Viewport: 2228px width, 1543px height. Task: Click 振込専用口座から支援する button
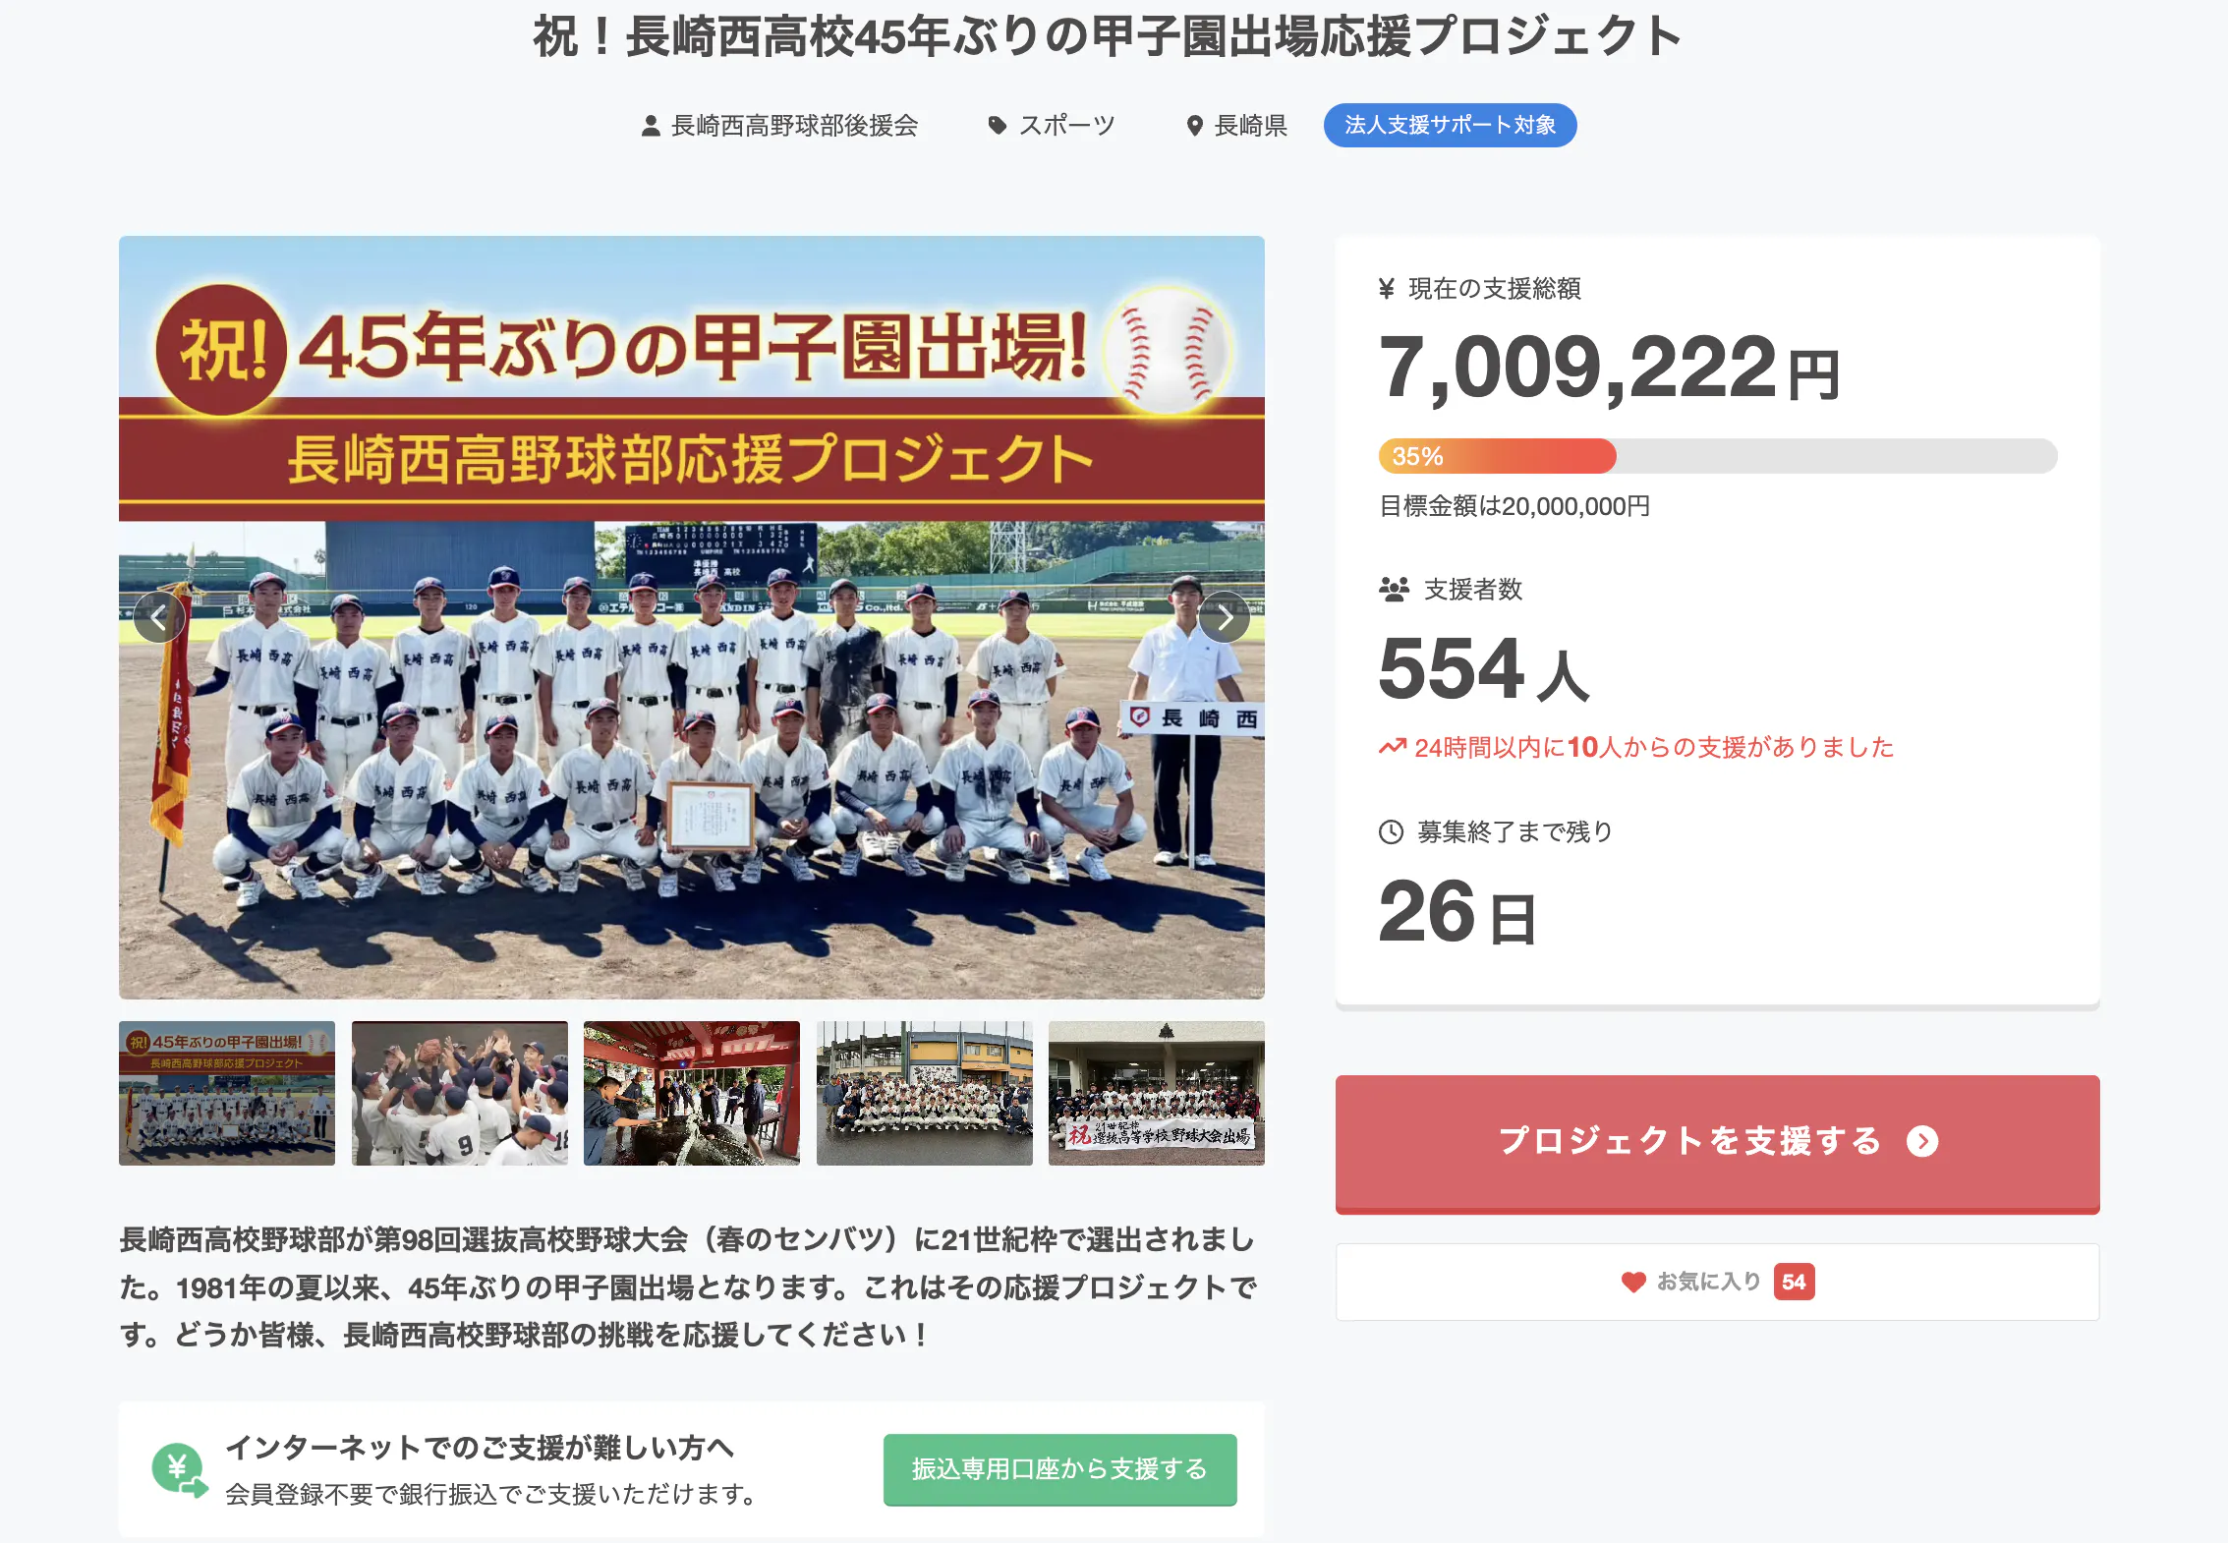point(1059,1469)
